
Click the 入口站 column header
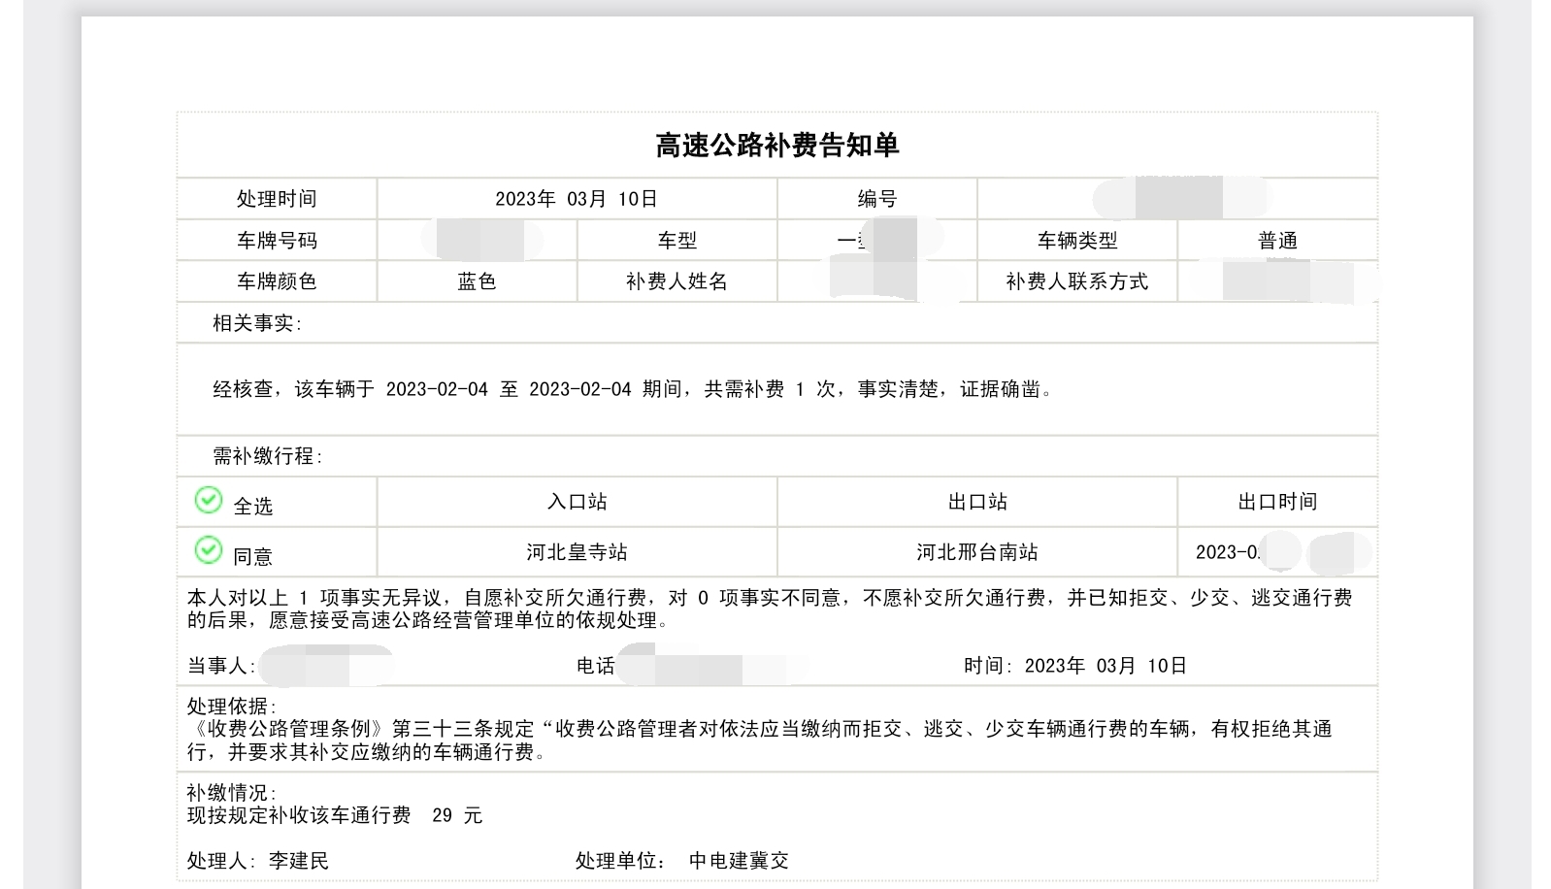(577, 502)
